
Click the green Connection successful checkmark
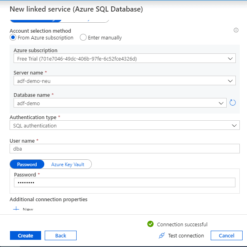click(x=150, y=224)
